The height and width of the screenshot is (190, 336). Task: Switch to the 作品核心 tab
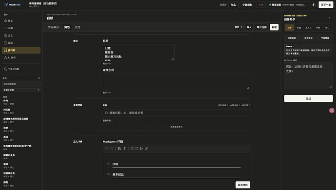coord(54,27)
